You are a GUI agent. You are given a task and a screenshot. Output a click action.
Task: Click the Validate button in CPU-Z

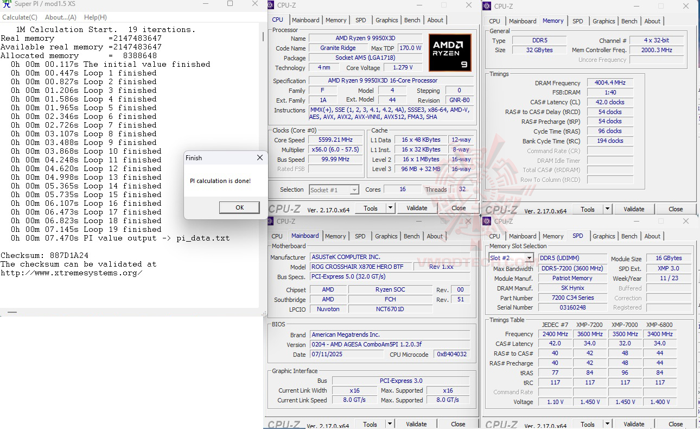(x=417, y=208)
